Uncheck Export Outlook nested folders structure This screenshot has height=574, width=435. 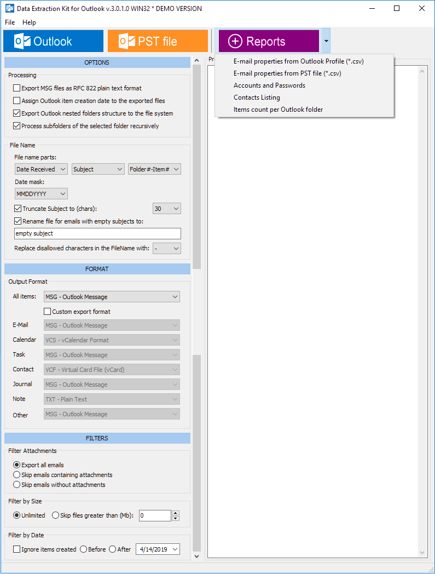[16, 113]
